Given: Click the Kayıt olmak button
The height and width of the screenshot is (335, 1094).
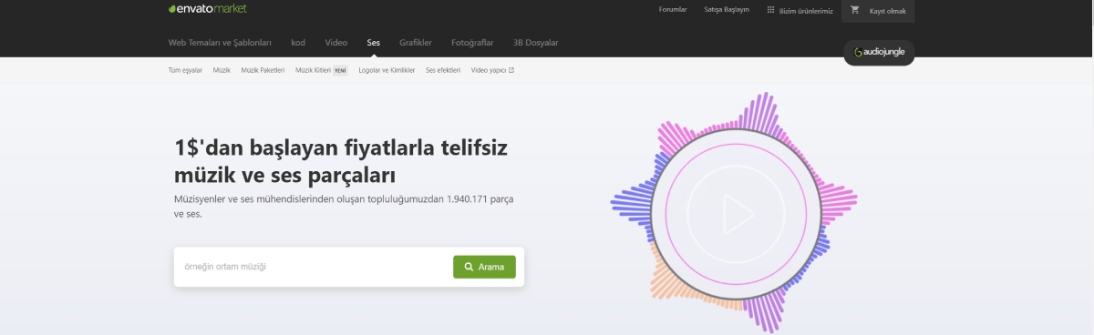Looking at the screenshot, I should pos(878,11).
